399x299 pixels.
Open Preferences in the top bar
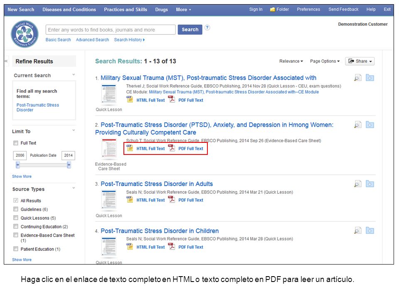coord(308,10)
